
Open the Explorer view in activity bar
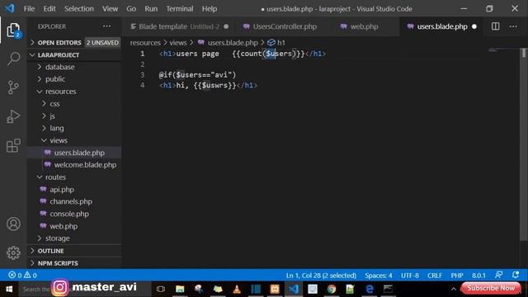click(x=13, y=31)
